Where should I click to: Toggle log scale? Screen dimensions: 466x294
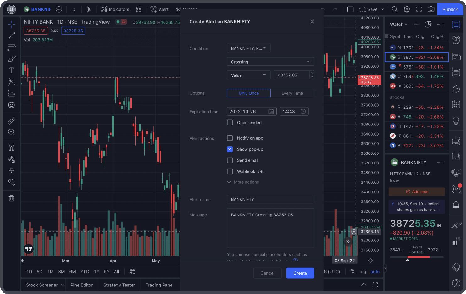tap(363, 271)
